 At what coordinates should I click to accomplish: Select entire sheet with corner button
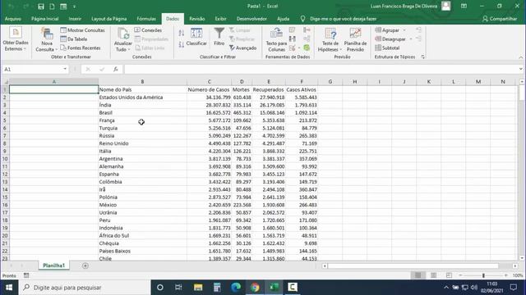pos(5,82)
